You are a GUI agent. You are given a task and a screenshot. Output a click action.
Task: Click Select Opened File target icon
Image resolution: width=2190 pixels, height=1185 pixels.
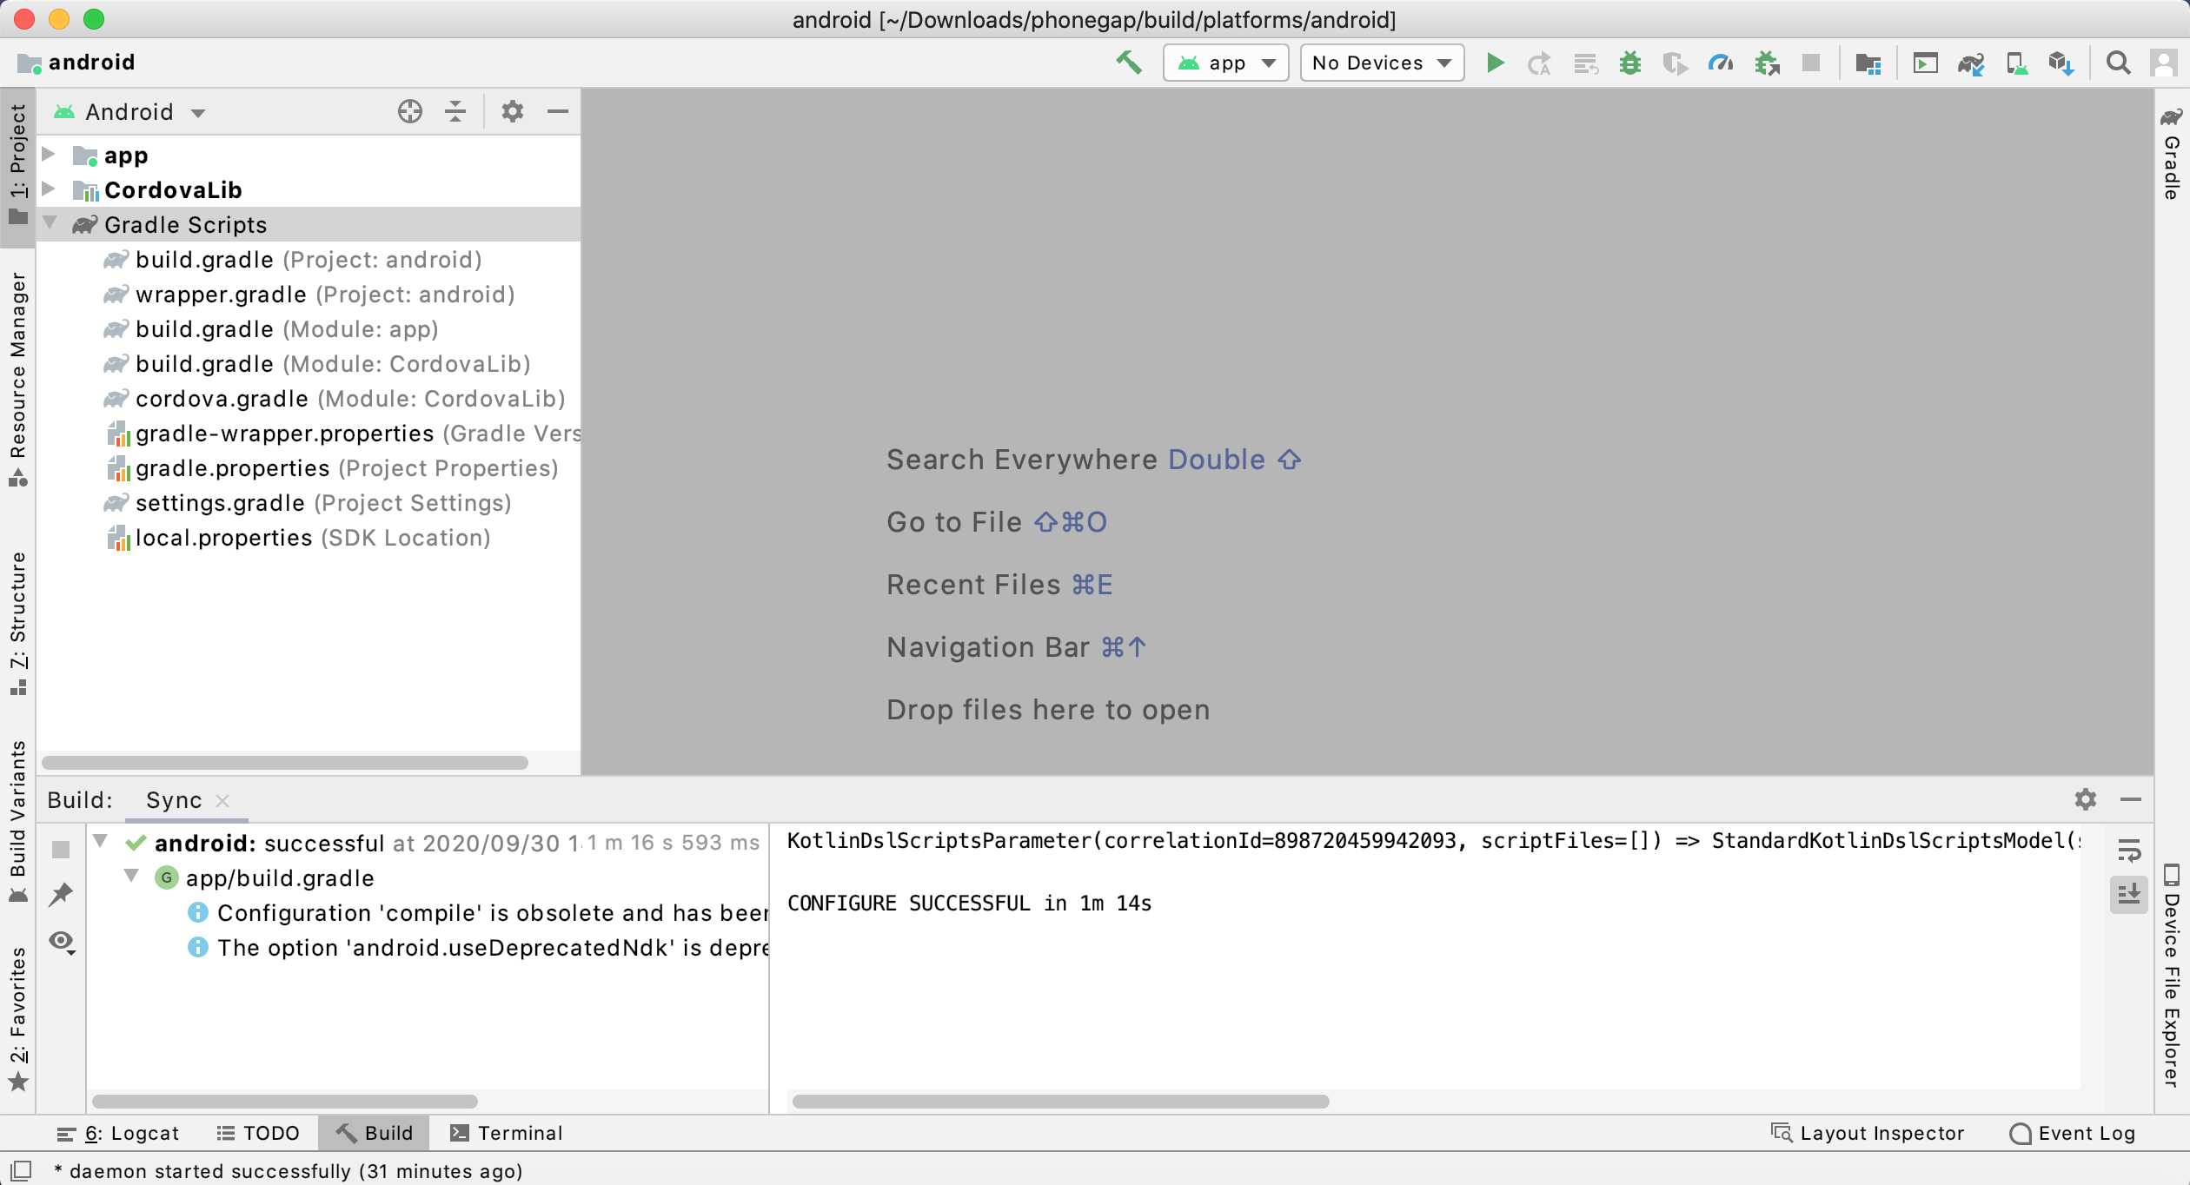point(409,111)
